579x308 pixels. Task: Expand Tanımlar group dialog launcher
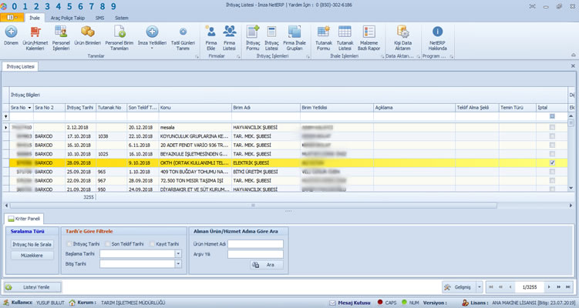(x=197, y=56)
